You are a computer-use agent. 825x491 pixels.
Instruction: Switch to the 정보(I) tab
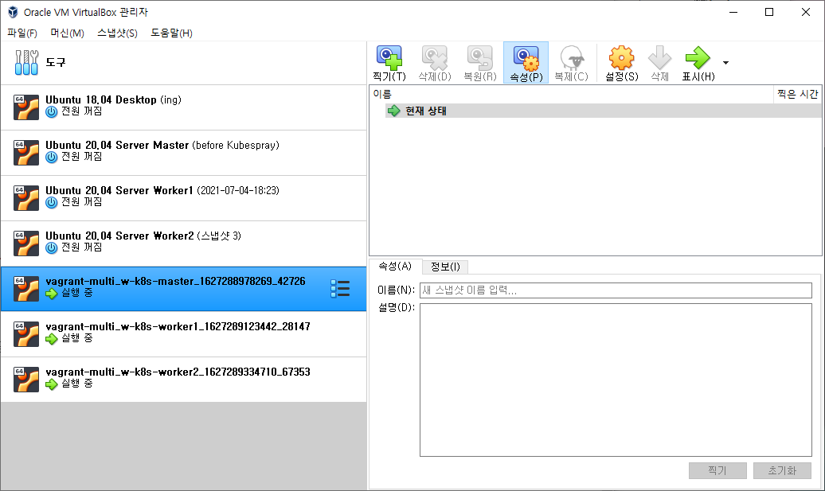tap(445, 267)
